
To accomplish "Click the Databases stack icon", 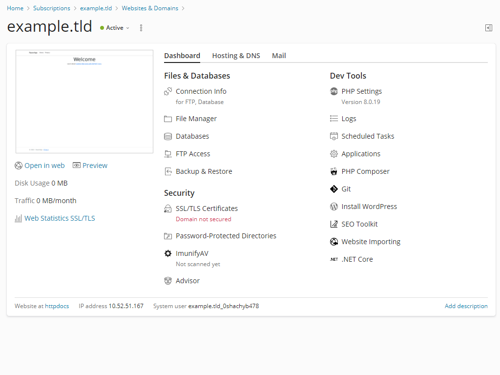I will pyautogui.click(x=168, y=136).
